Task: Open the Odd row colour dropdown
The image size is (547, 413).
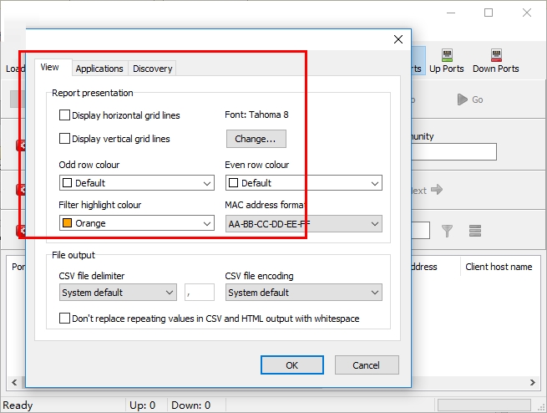Action: 137,183
